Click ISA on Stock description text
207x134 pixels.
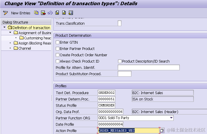(x=143, y=99)
